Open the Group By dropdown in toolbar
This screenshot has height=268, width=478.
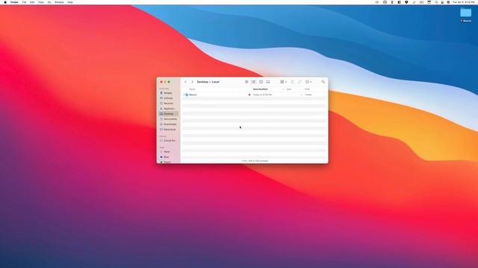(x=284, y=82)
